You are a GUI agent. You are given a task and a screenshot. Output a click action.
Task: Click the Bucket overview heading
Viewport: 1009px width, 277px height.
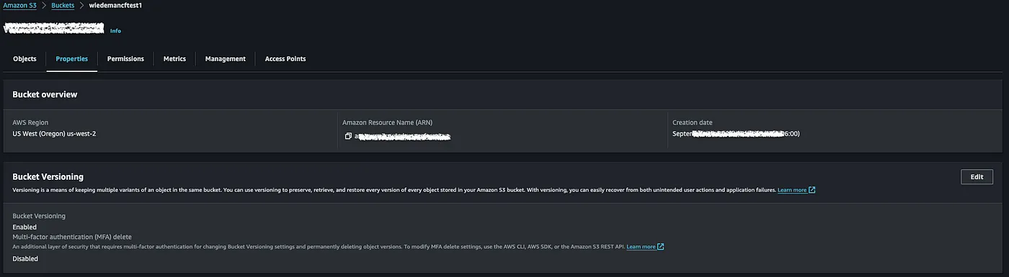tap(45, 94)
